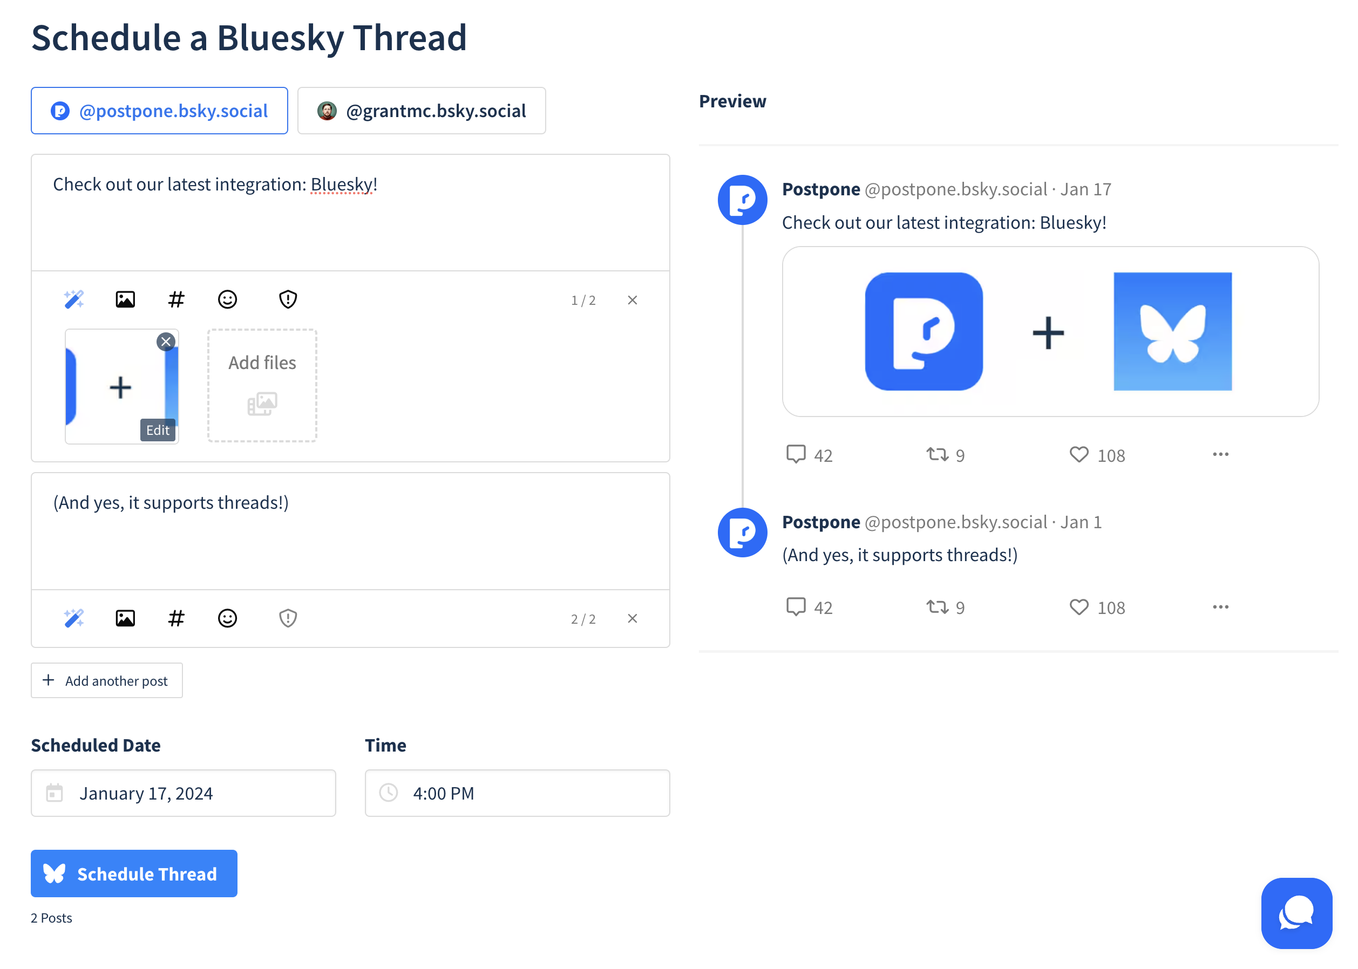Click Postpone name in second preview post
Screen dimensions: 1358x969
tap(821, 522)
